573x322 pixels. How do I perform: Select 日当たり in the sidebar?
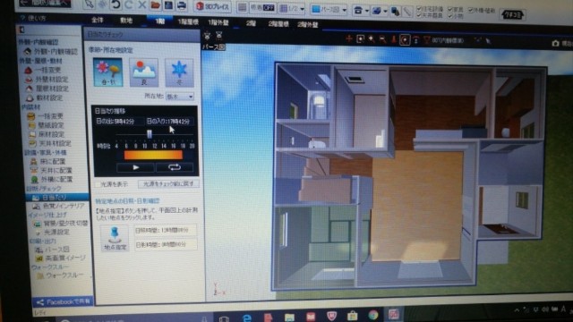(x=57, y=197)
